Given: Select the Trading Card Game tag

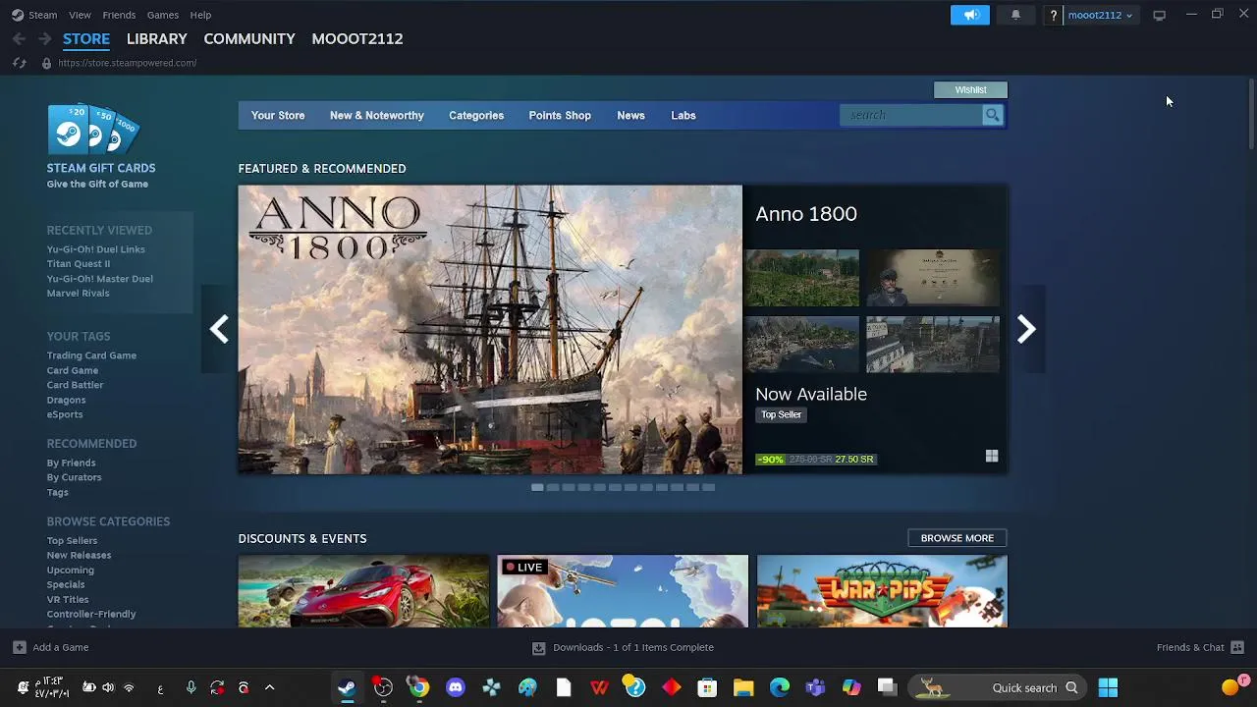Looking at the screenshot, I should pyautogui.click(x=91, y=355).
